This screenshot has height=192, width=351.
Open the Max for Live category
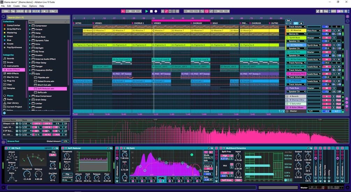(13, 77)
